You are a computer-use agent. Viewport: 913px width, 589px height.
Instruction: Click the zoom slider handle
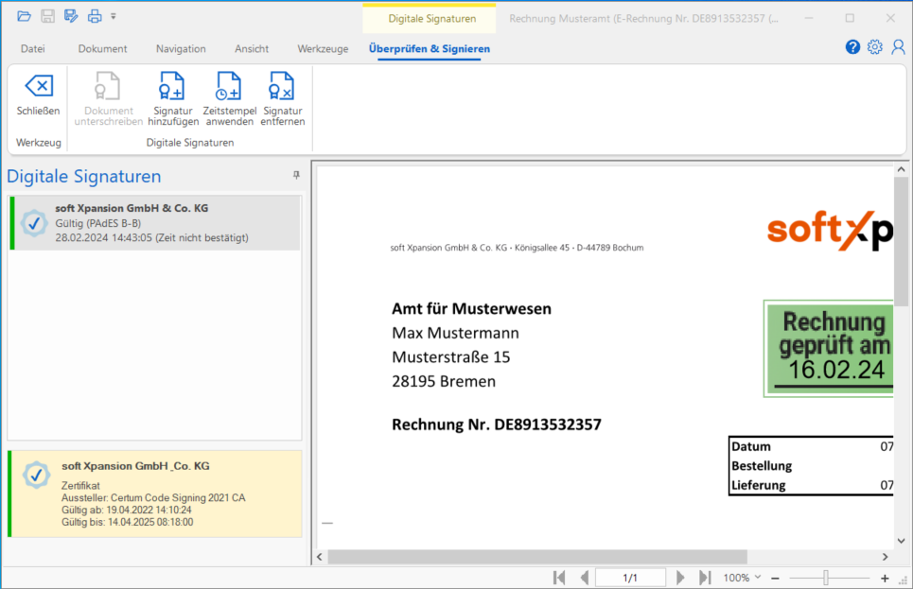[x=826, y=578]
